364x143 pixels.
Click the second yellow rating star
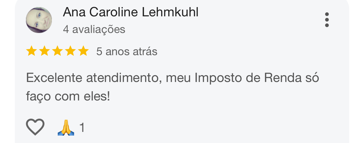(44, 51)
